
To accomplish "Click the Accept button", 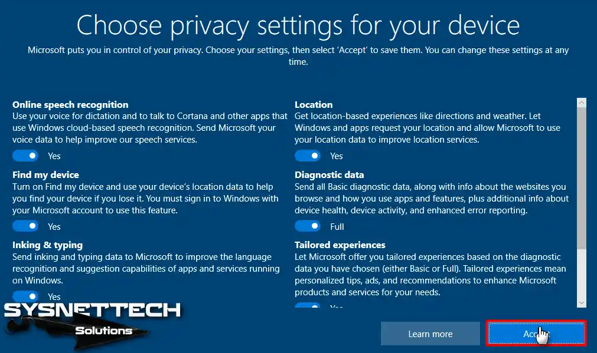I will [x=536, y=334].
